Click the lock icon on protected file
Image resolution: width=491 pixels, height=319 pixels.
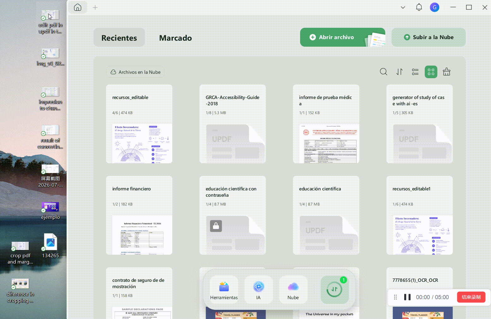tap(216, 226)
